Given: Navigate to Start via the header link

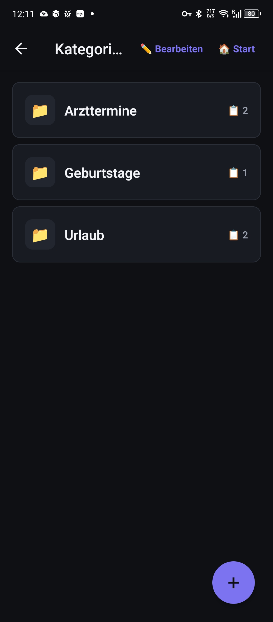Looking at the screenshot, I should (x=243, y=49).
